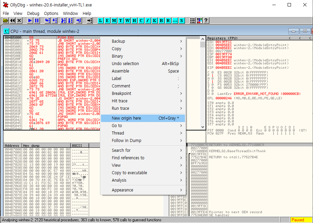The height and width of the screenshot is (223, 313).
Task: Click the Help question mark toolbar icon
Action: point(206,20)
